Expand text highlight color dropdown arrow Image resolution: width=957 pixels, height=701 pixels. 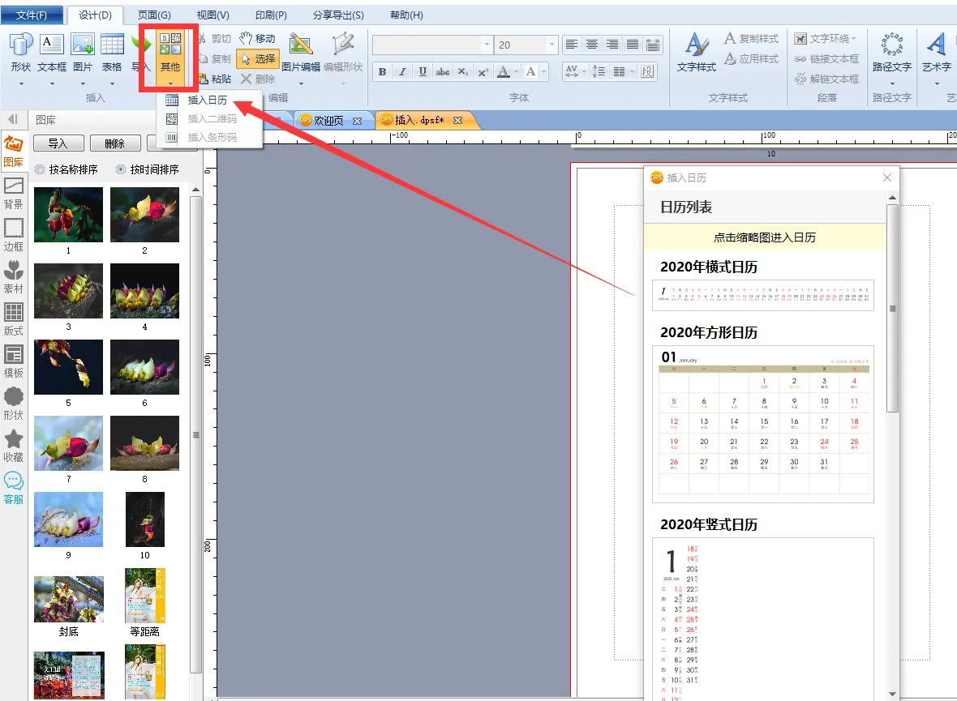pos(544,71)
